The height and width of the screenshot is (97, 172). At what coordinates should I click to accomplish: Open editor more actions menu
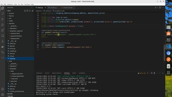tap(163, 8)
